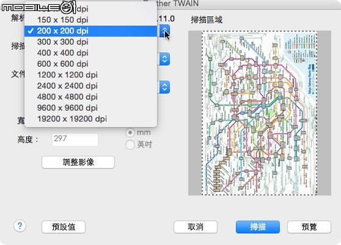The image size is (341, 245).
Task: Choose 9600 x 9600 dpi option
Action: (90, 108)
